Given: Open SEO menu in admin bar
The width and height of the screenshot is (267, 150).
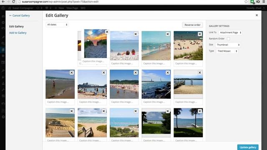Looking at the screenshot, I should point(83,8).
